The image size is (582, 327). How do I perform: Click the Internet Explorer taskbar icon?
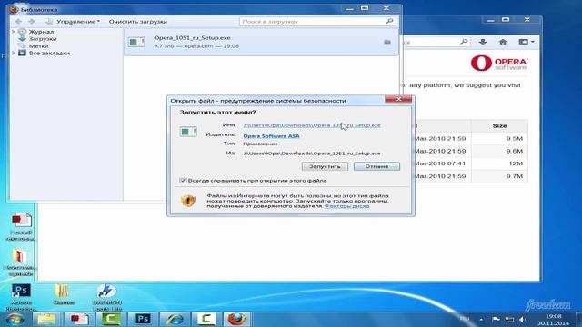(175, 319)
